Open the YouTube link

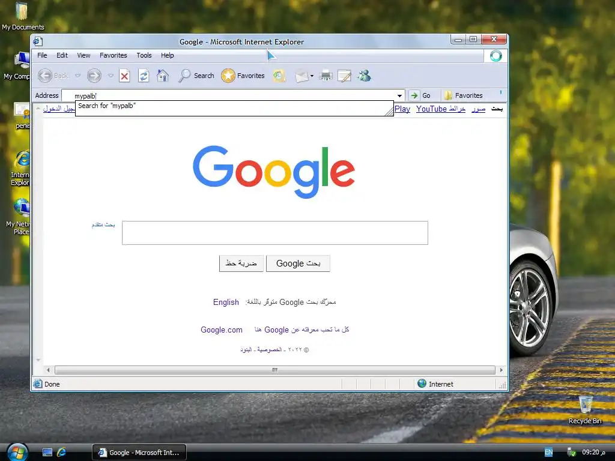[x=431, y=109]
